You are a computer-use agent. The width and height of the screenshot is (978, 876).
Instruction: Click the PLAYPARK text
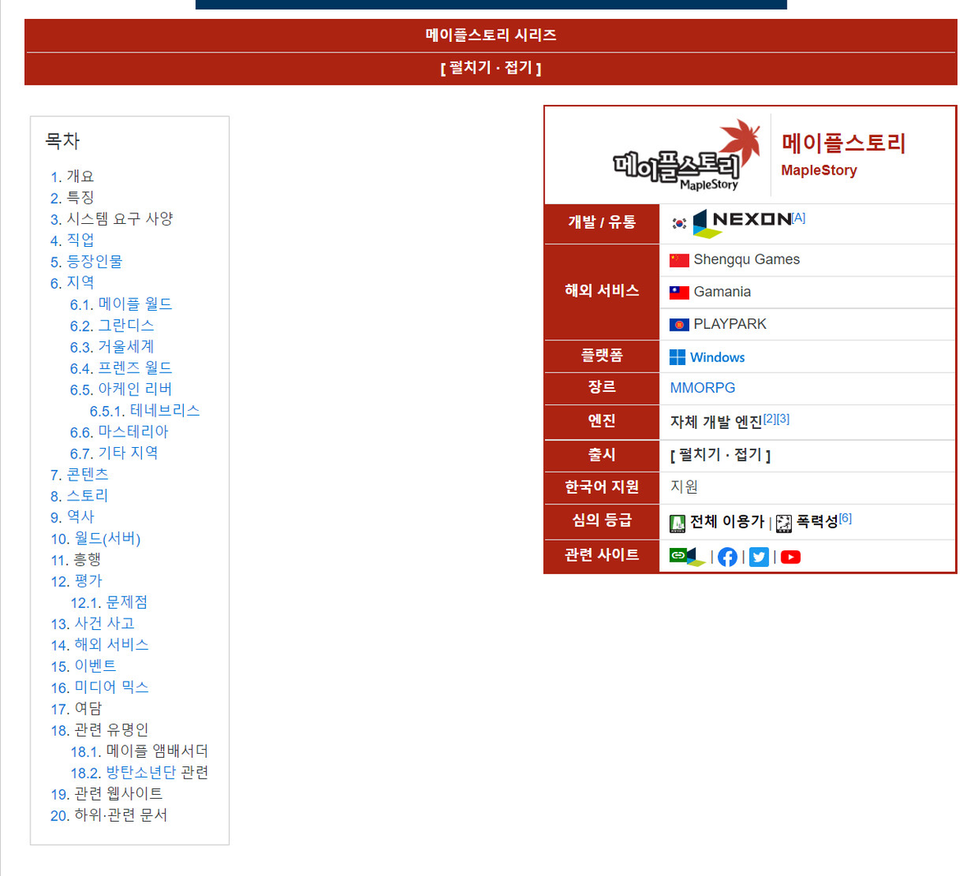[x=729, y=324]
